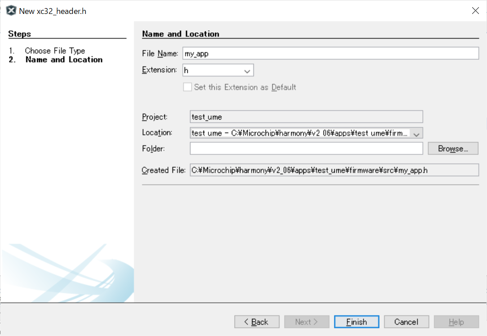Click the Created File path field
The width and height of the screenshot is (487, 336).
(x=334, y=170)
